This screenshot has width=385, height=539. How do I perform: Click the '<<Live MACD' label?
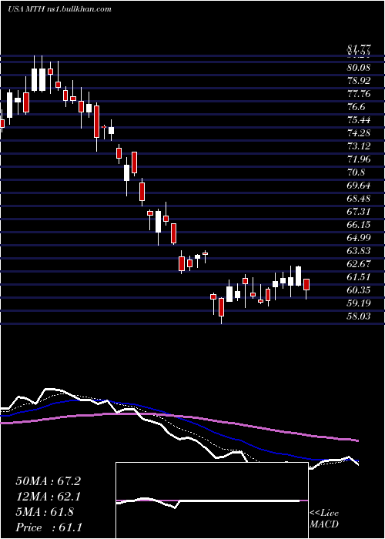324,519
